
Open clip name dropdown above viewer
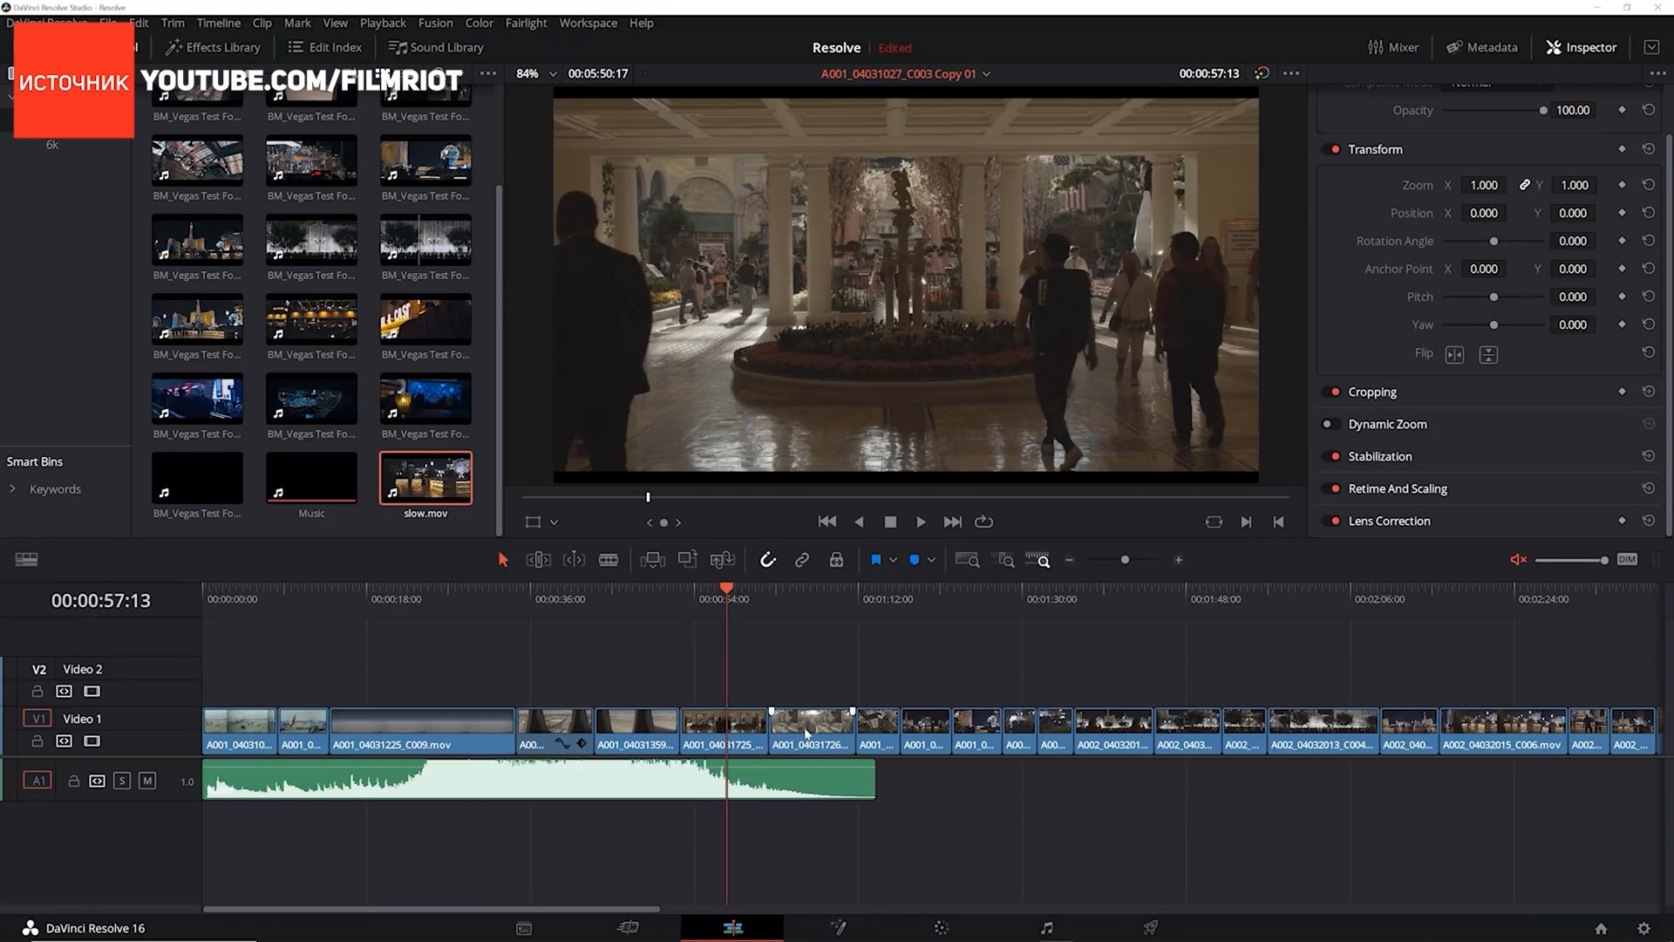(986, 74)
